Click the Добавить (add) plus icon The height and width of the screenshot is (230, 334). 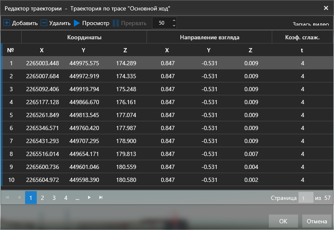(x=7, y=23)
